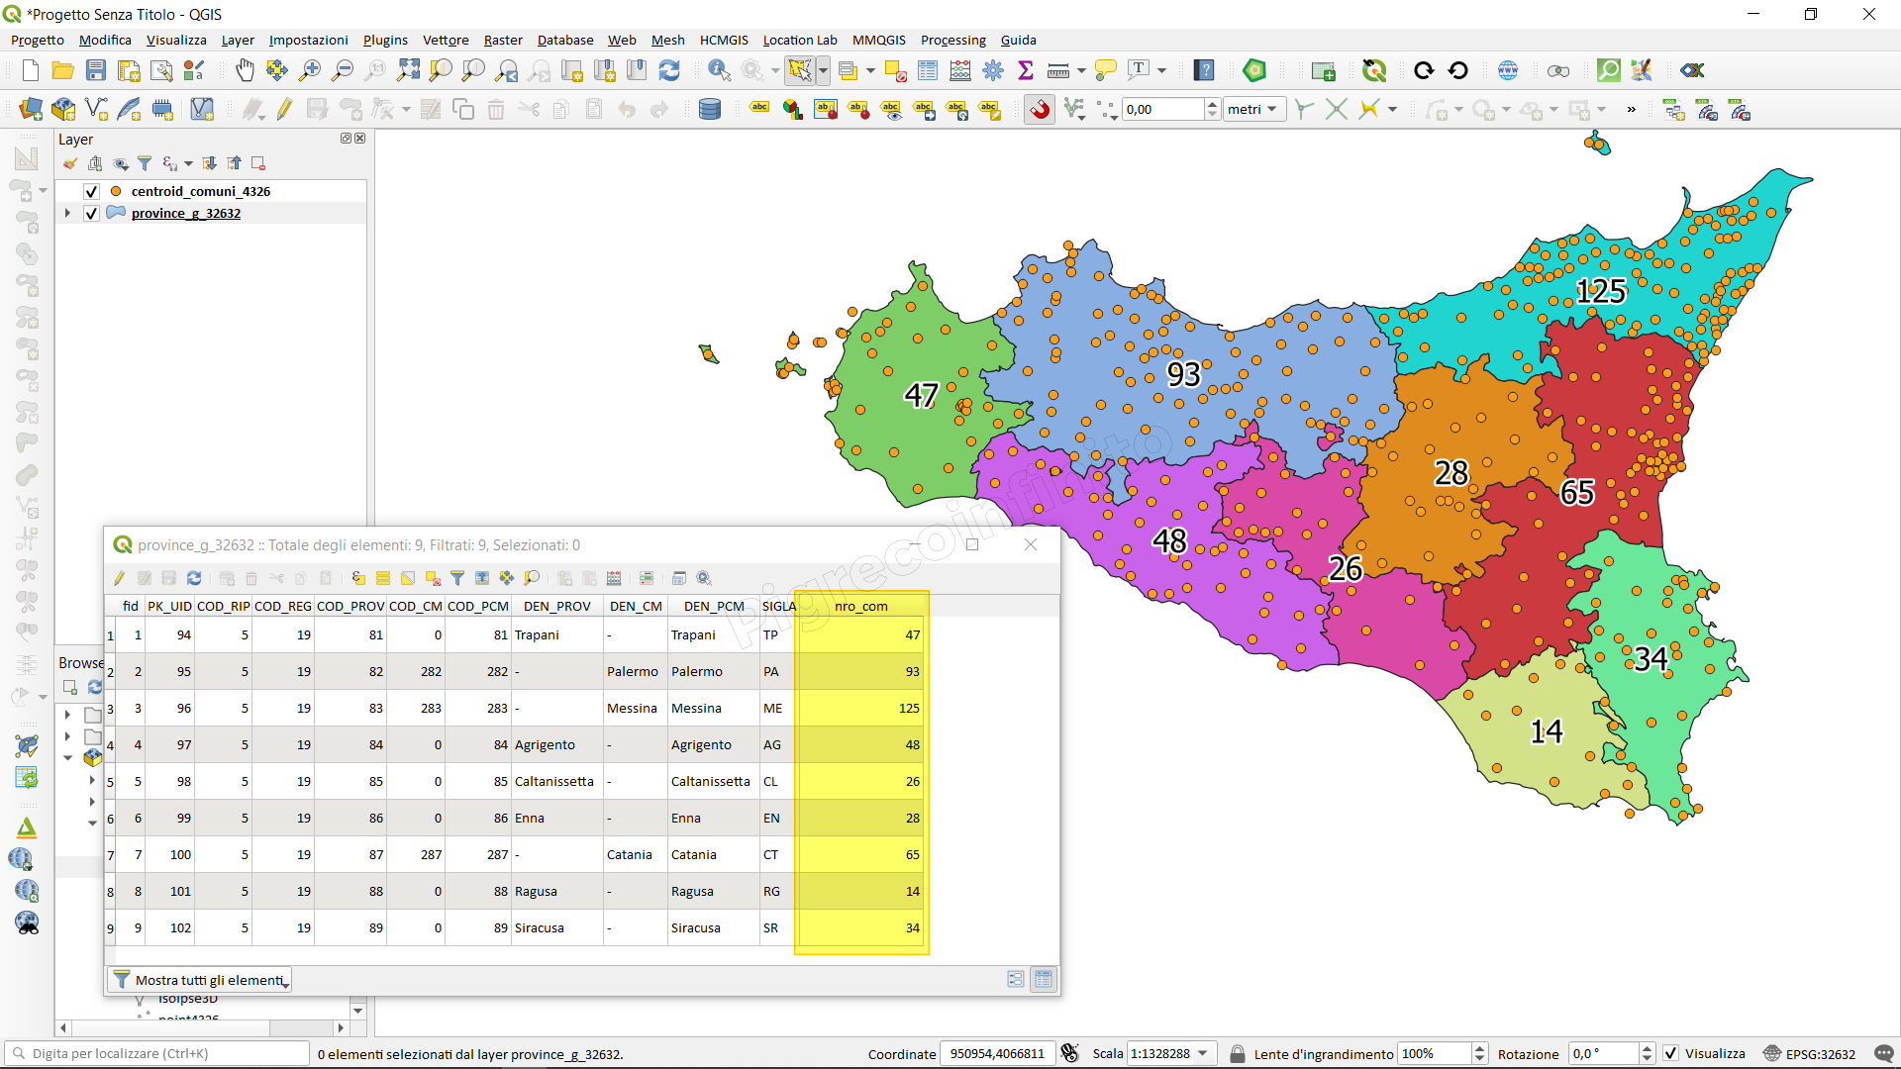The image size is (1901, 1069).
Task: Increase the Rotazione value with up arrow
Action: coord(1647,1048)
